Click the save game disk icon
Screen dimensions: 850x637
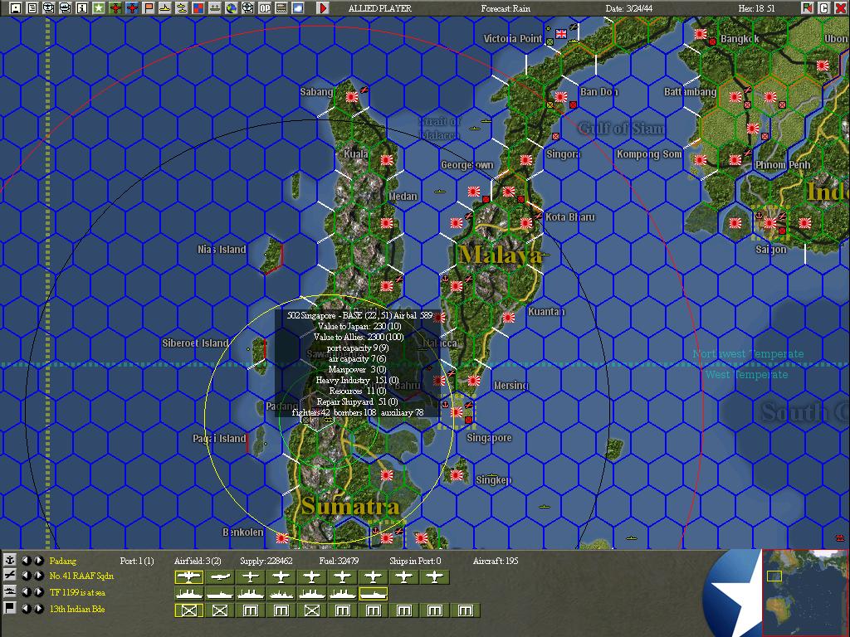point(16,7)
